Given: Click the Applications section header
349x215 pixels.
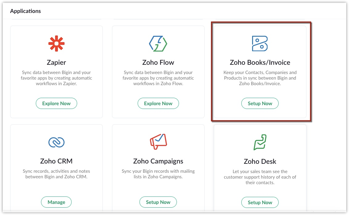Looking at the screenshot, I should [26, 11].
